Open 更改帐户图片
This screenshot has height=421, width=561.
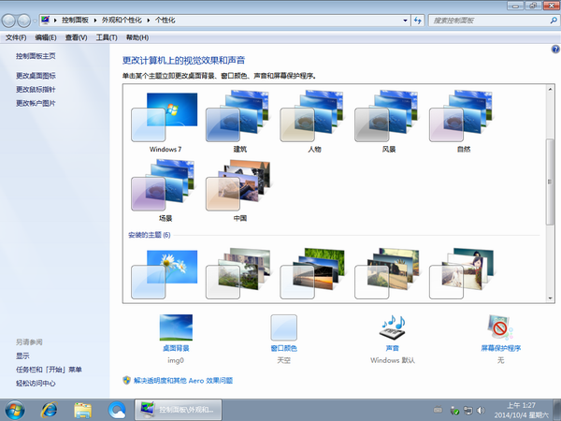(x=36, y=103)
